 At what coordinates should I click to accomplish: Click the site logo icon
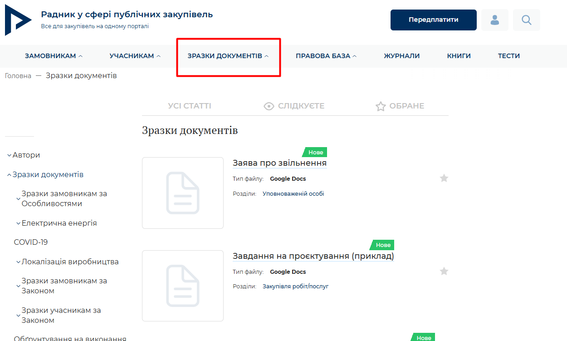[18, 20]
